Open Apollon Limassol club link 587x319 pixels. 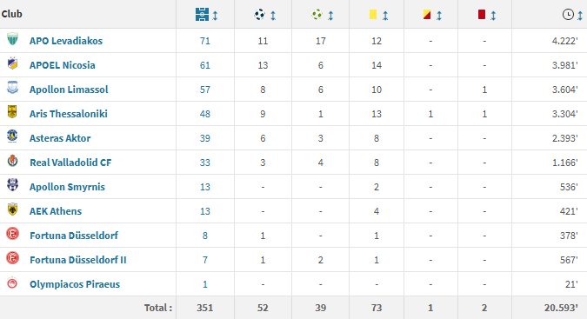click(x=69, y=90)
